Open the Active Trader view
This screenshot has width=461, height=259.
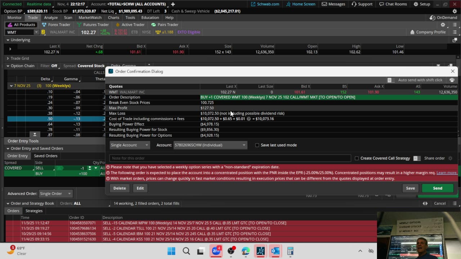click(x=130, y=24)
